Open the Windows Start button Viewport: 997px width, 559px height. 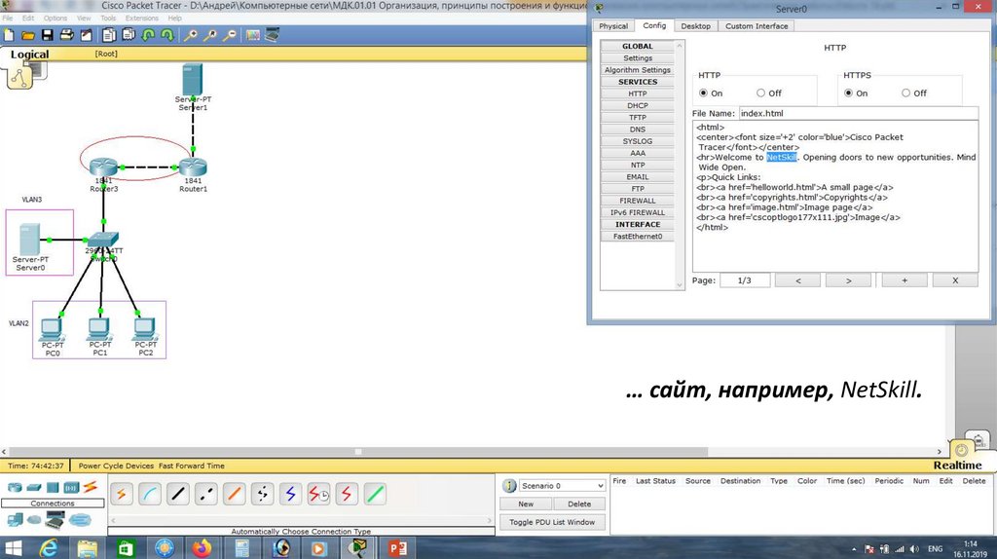point(14,547)
